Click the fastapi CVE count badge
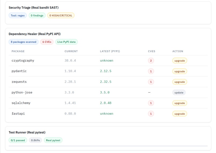Viewport: 216px width, 153px height. tap(151, 114)
